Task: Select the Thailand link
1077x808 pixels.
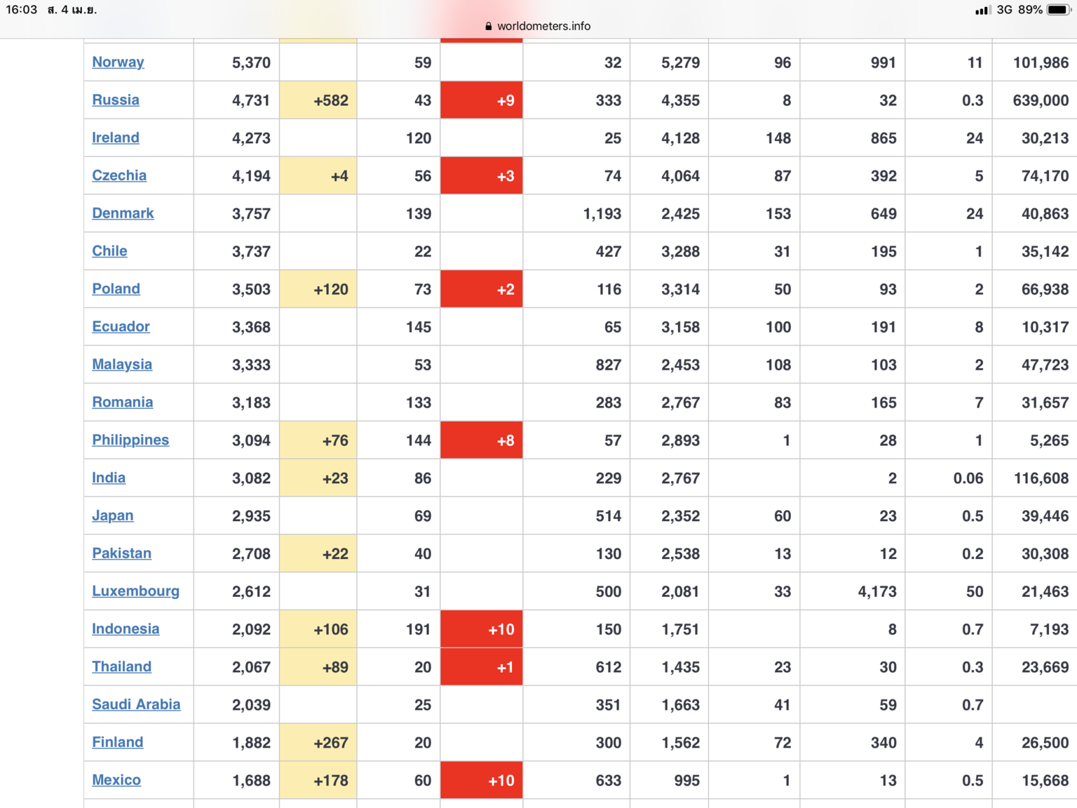Action: click(x=121, y=666)
